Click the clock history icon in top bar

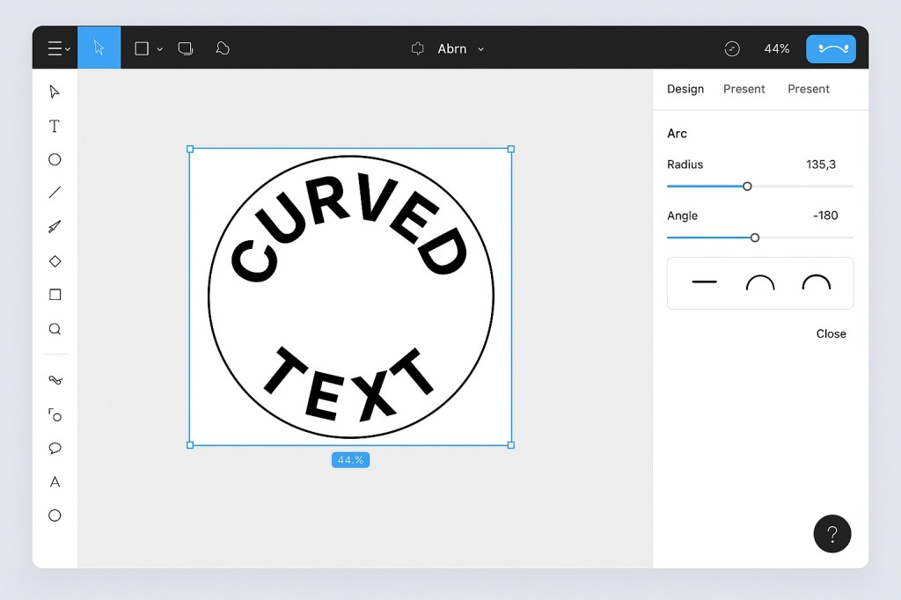tap(732, 48)
